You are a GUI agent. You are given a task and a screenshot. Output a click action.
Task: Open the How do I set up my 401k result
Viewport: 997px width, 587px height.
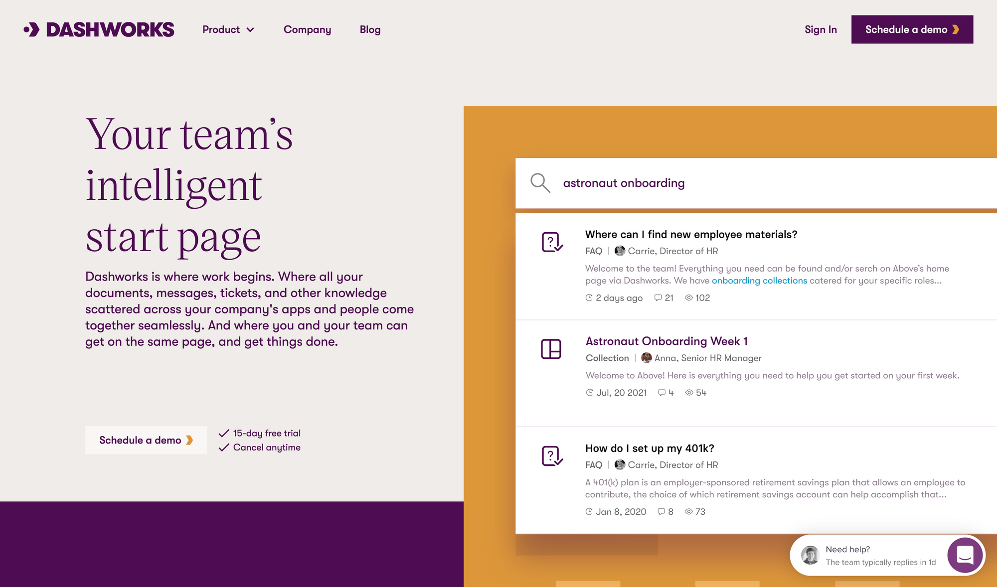650,448
